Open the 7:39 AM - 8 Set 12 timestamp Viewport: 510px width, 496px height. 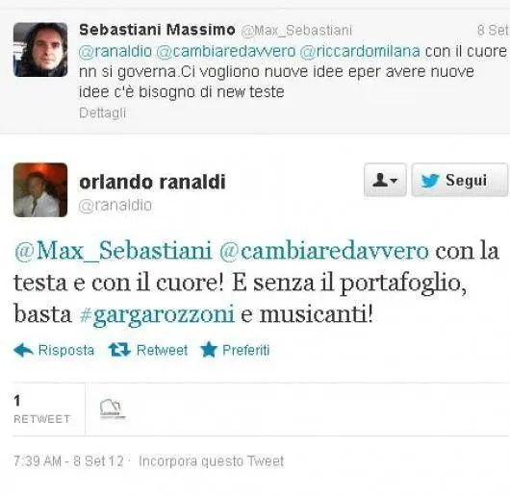68,461
